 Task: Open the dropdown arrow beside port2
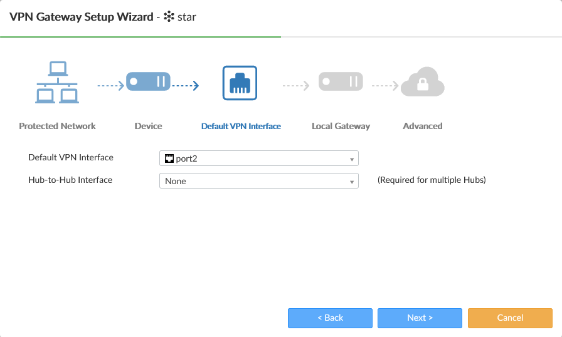point(352,159)
